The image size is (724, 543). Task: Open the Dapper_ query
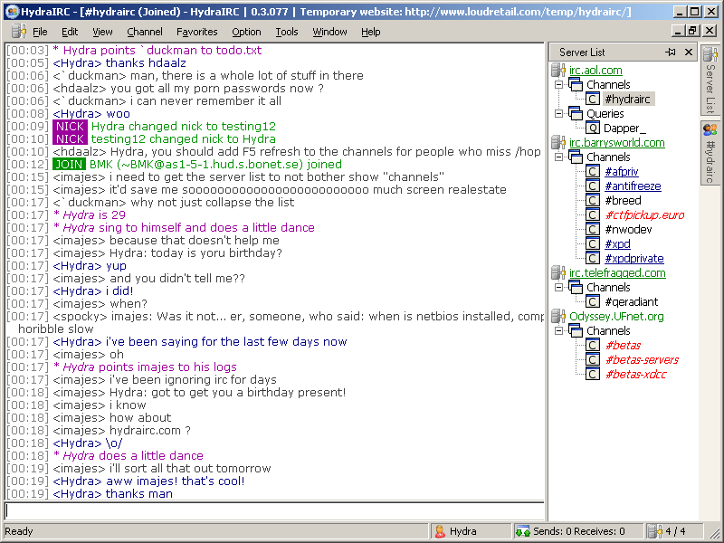point(624,129)
